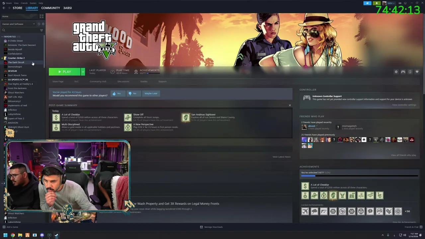Open GTA V settings gear icon
Viewport: 425px width, 239px height.
coord(396,72)
